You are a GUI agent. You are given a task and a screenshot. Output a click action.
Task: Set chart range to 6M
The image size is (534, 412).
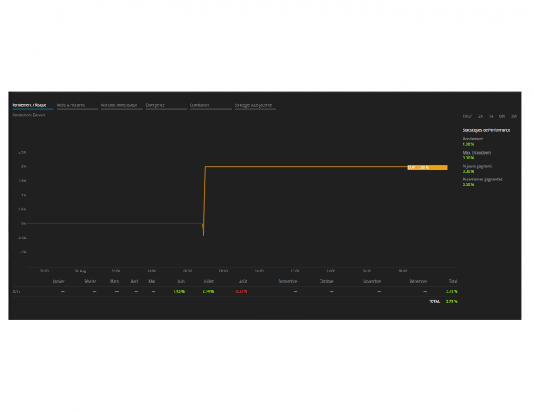click(x=502, y=116)
